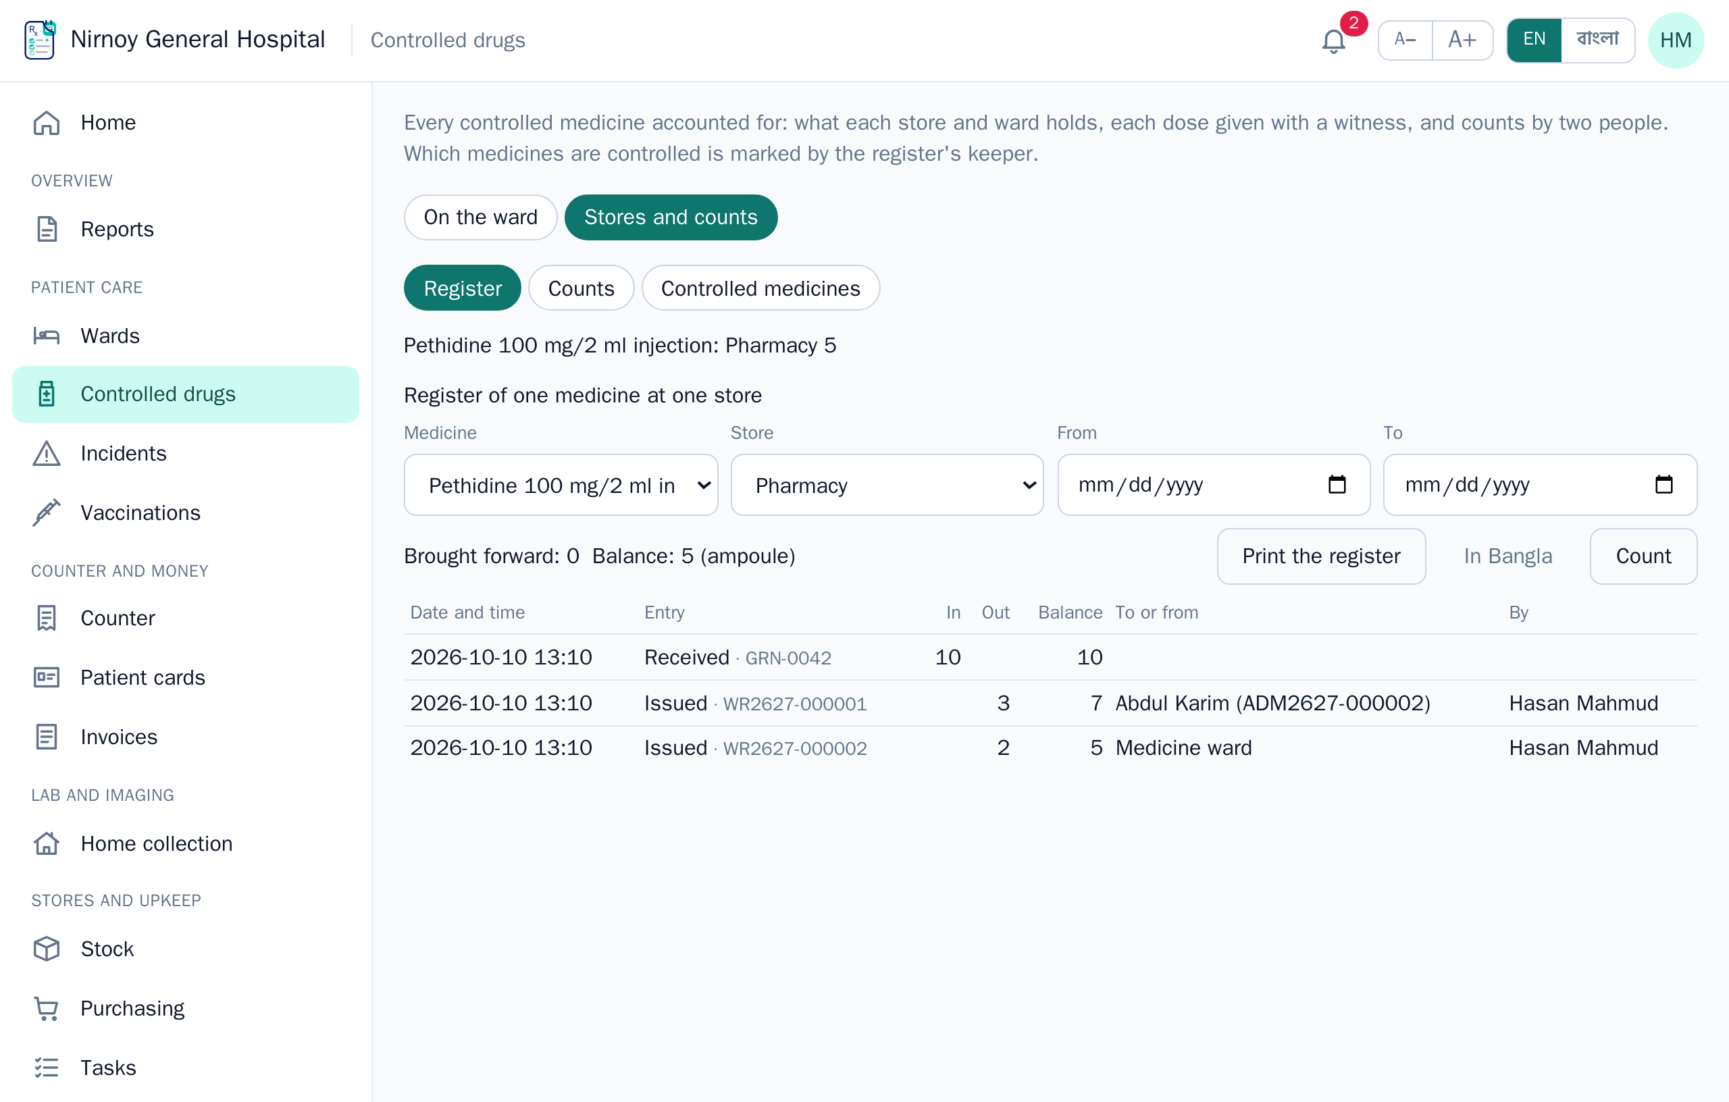Open the GRN-0042 received entry
The width and height of the screenshot is (1729, 1102).
tap(788, 658)
